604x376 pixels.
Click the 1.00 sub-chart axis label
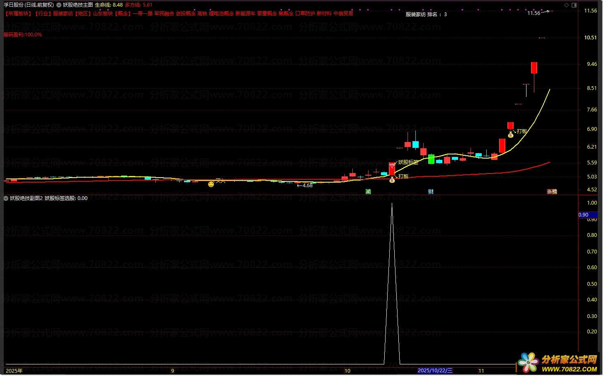[x=592, y=203]
